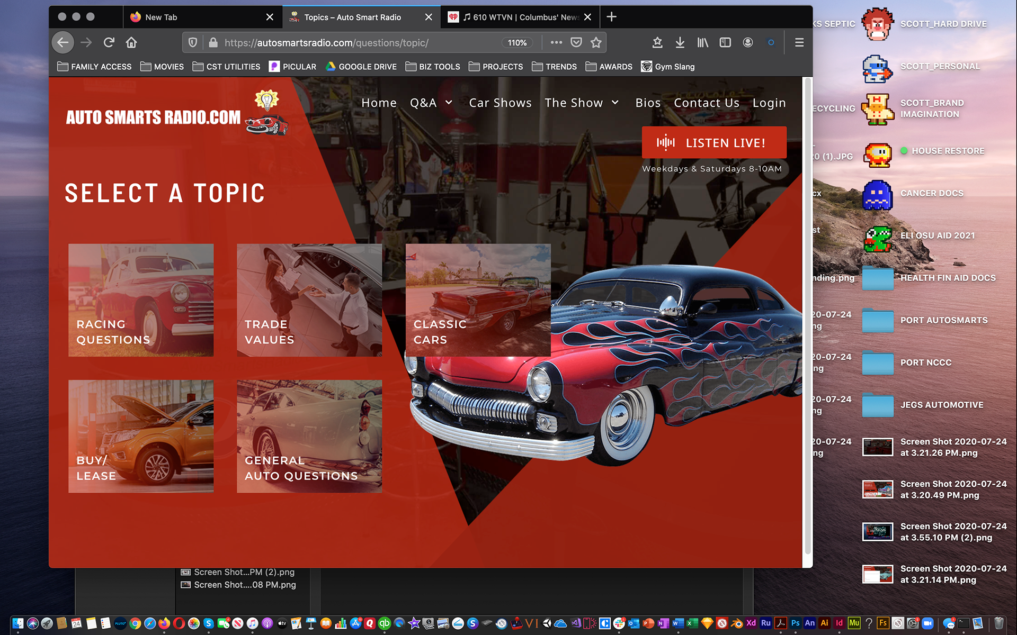Open Gym Slang bookmark
Viewport: 1017px width, 635px height.
pyautogui.click(x=668, y=67)
